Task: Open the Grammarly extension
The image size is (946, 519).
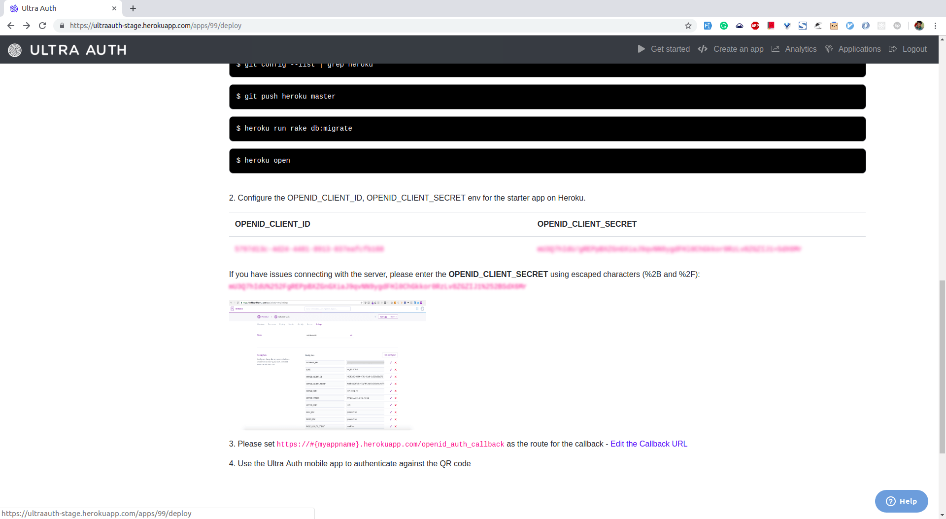Action: coord(724,26)
